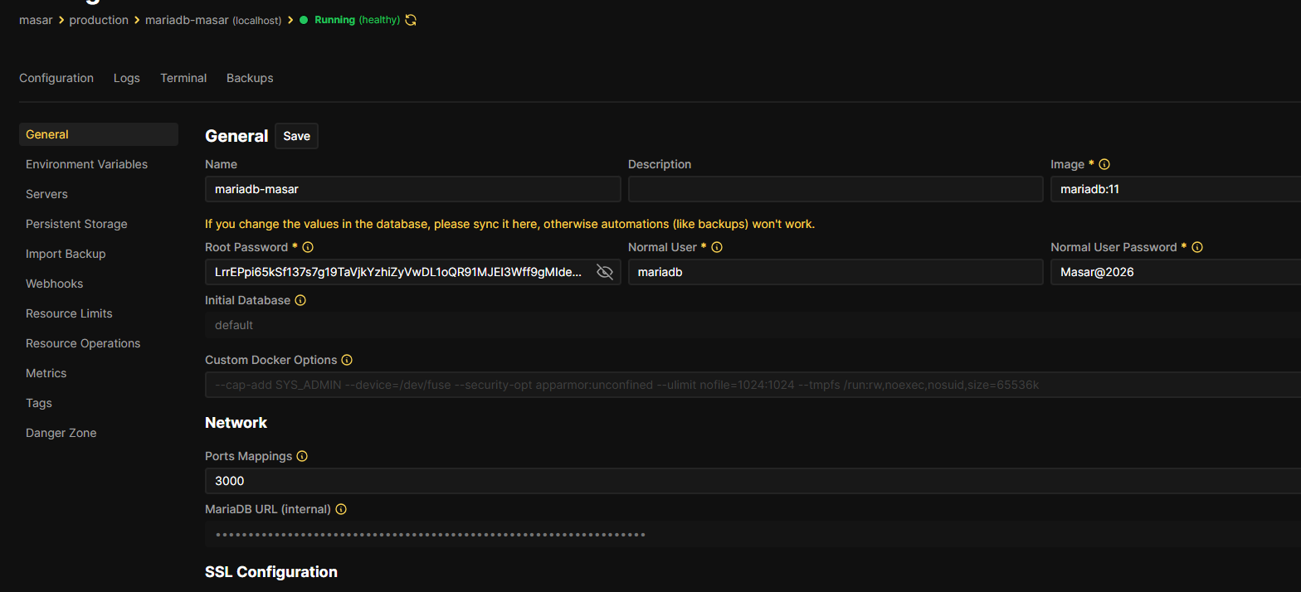Click info icon beside Initial Database
The height and width of the screenshot is (592, 1301).
300,300
